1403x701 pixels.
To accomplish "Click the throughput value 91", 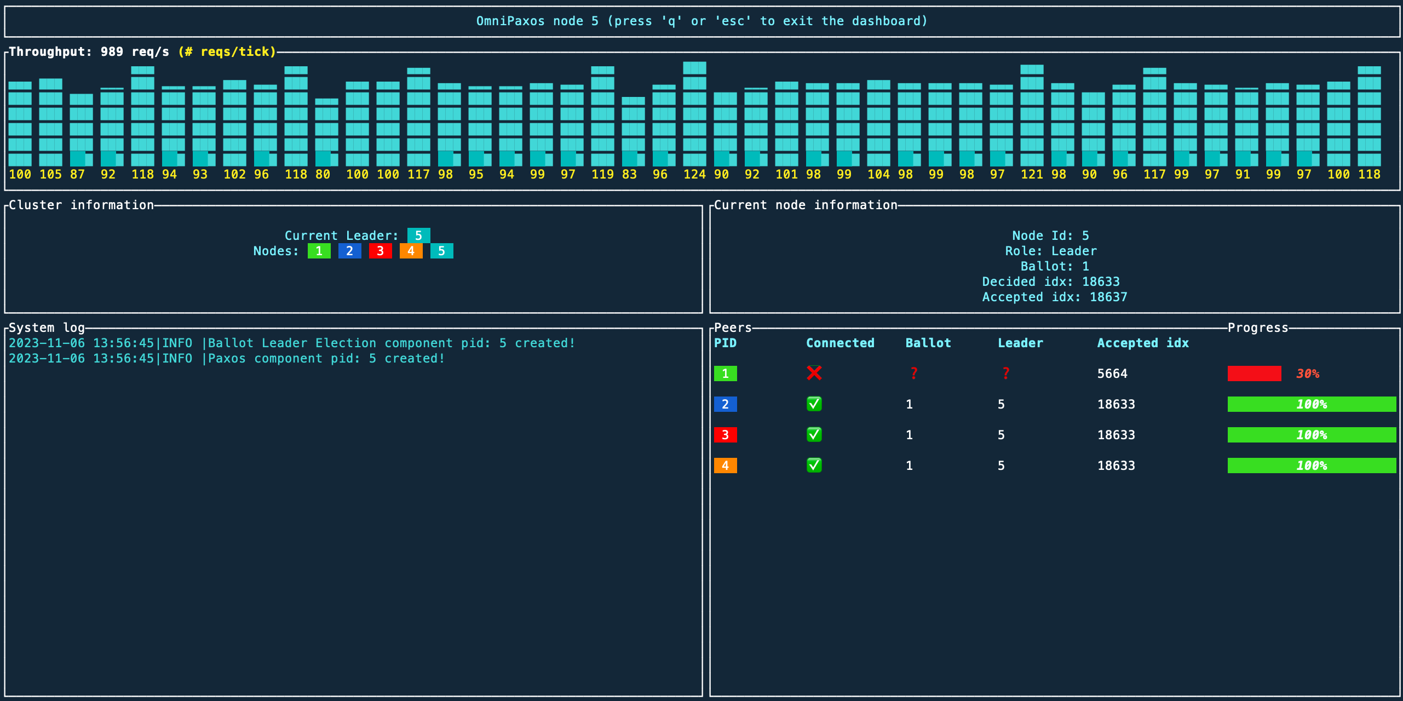I will click(x=1243, y=174).
